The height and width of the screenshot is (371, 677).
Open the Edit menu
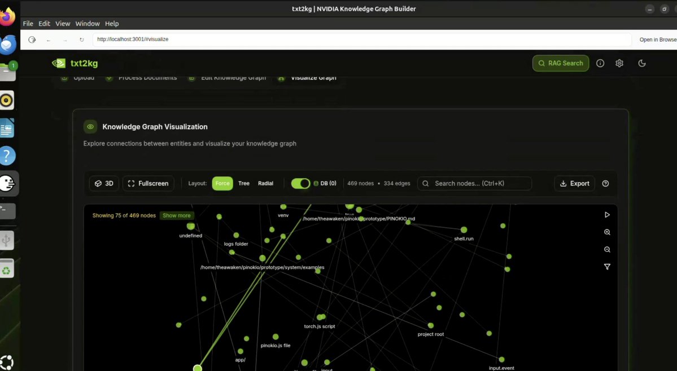click(x=44, y=24)
